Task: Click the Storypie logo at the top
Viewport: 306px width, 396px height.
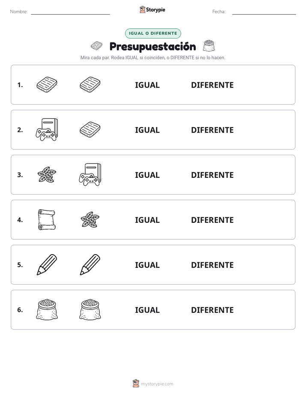Action: pyautogui.click(x=153, y=9)
